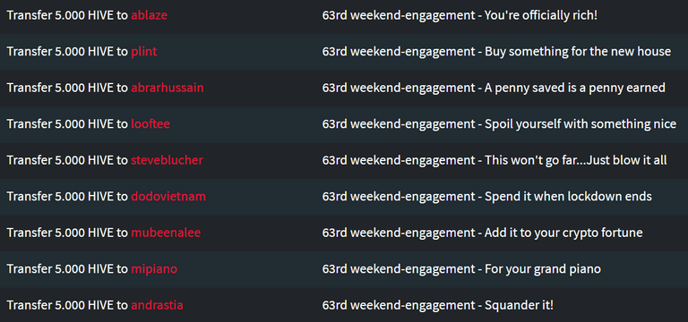688x322 pixels.
Task: Select the "Buy something for the new house" memo
Action: (496, 52)
